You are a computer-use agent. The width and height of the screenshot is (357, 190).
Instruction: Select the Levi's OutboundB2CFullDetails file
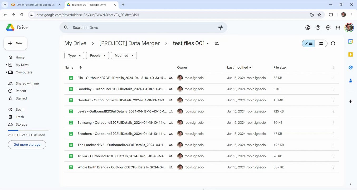click(x=202, y=111)
